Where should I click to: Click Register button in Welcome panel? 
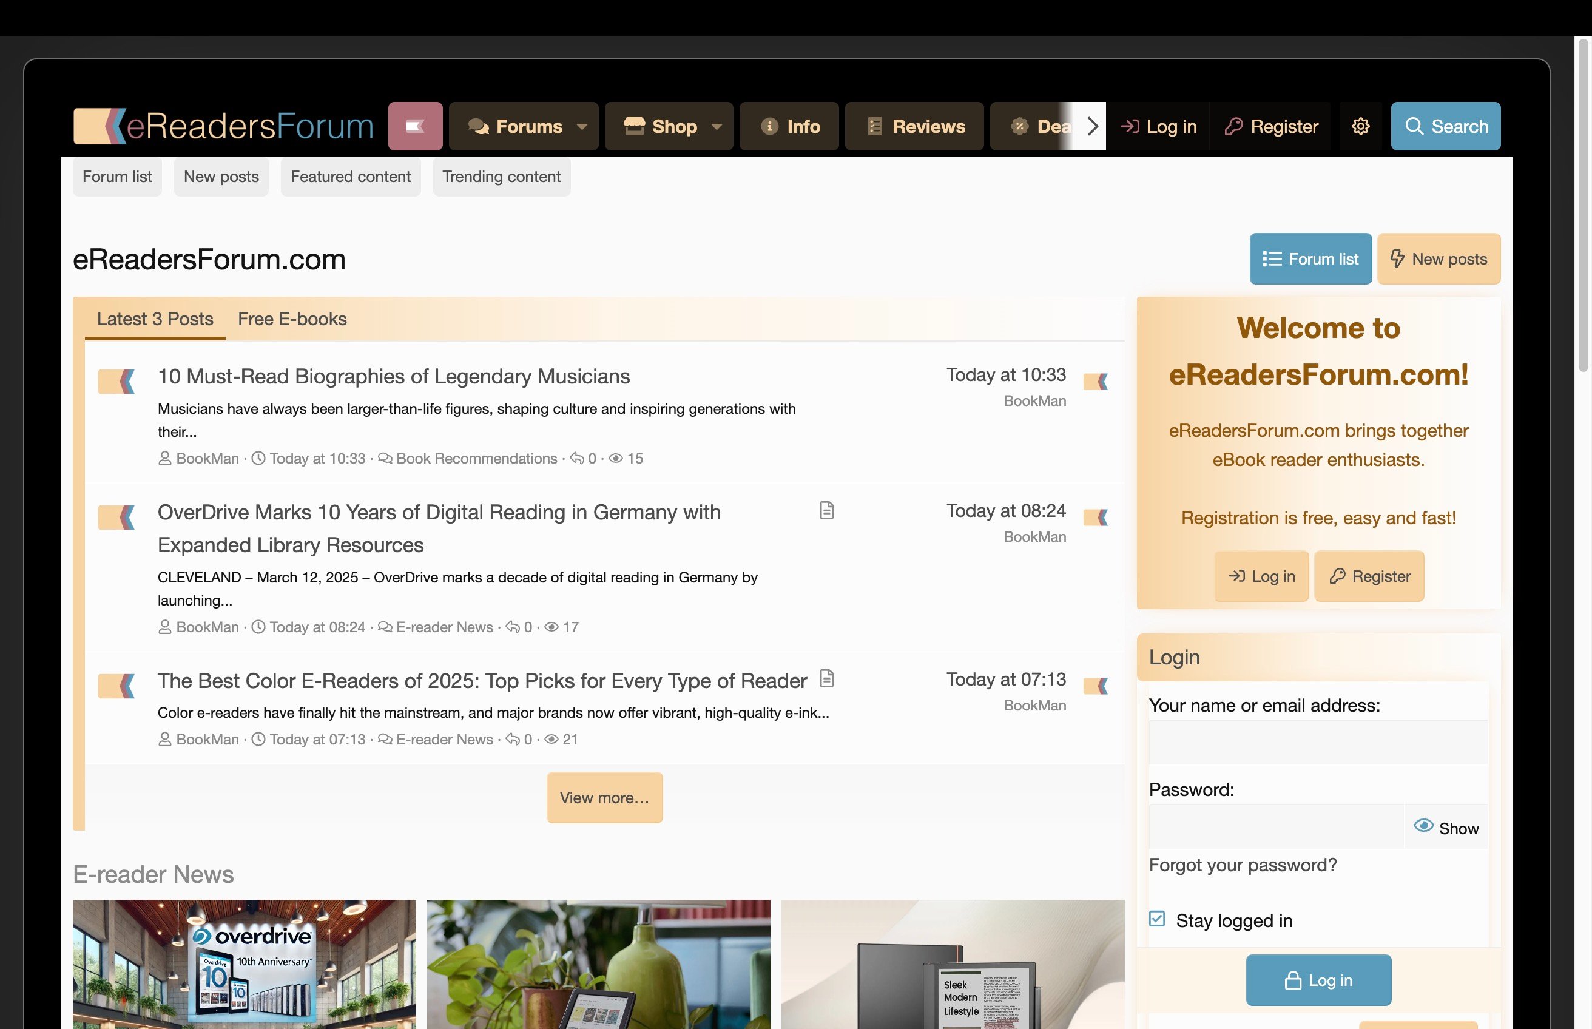pyautogui.click(x=1369, y=576)
